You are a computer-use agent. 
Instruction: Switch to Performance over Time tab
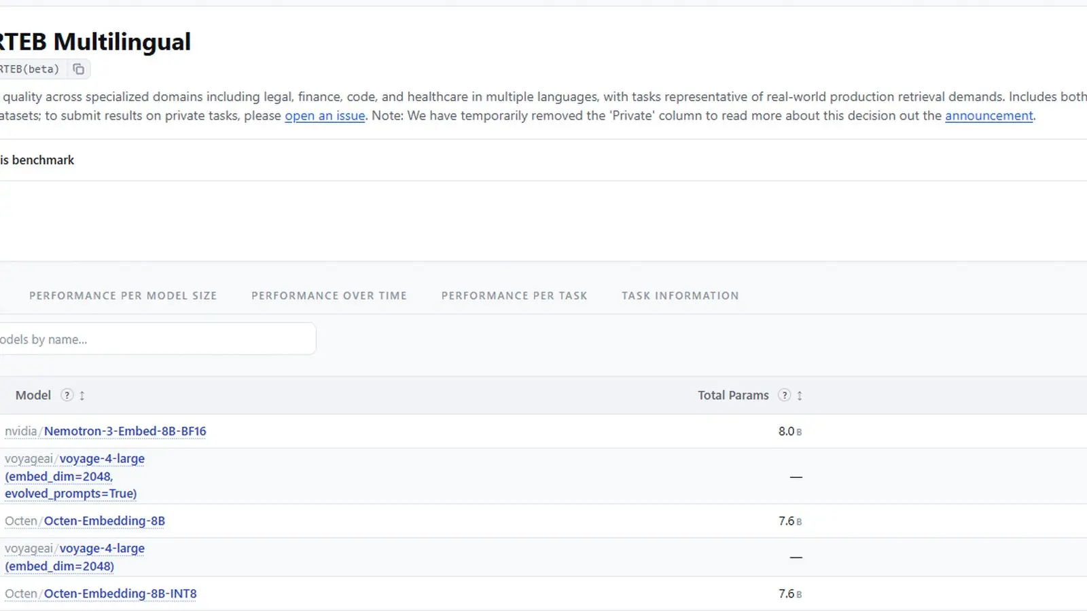point(329,296)
